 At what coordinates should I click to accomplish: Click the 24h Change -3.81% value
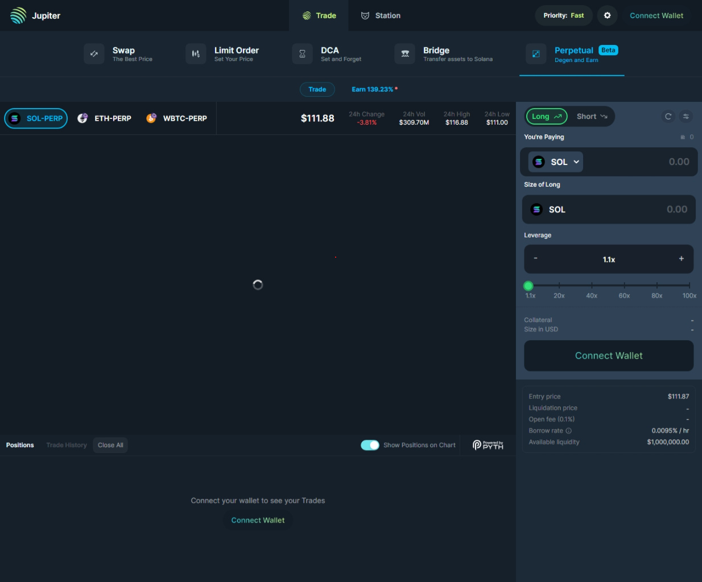tap(367, 122)
